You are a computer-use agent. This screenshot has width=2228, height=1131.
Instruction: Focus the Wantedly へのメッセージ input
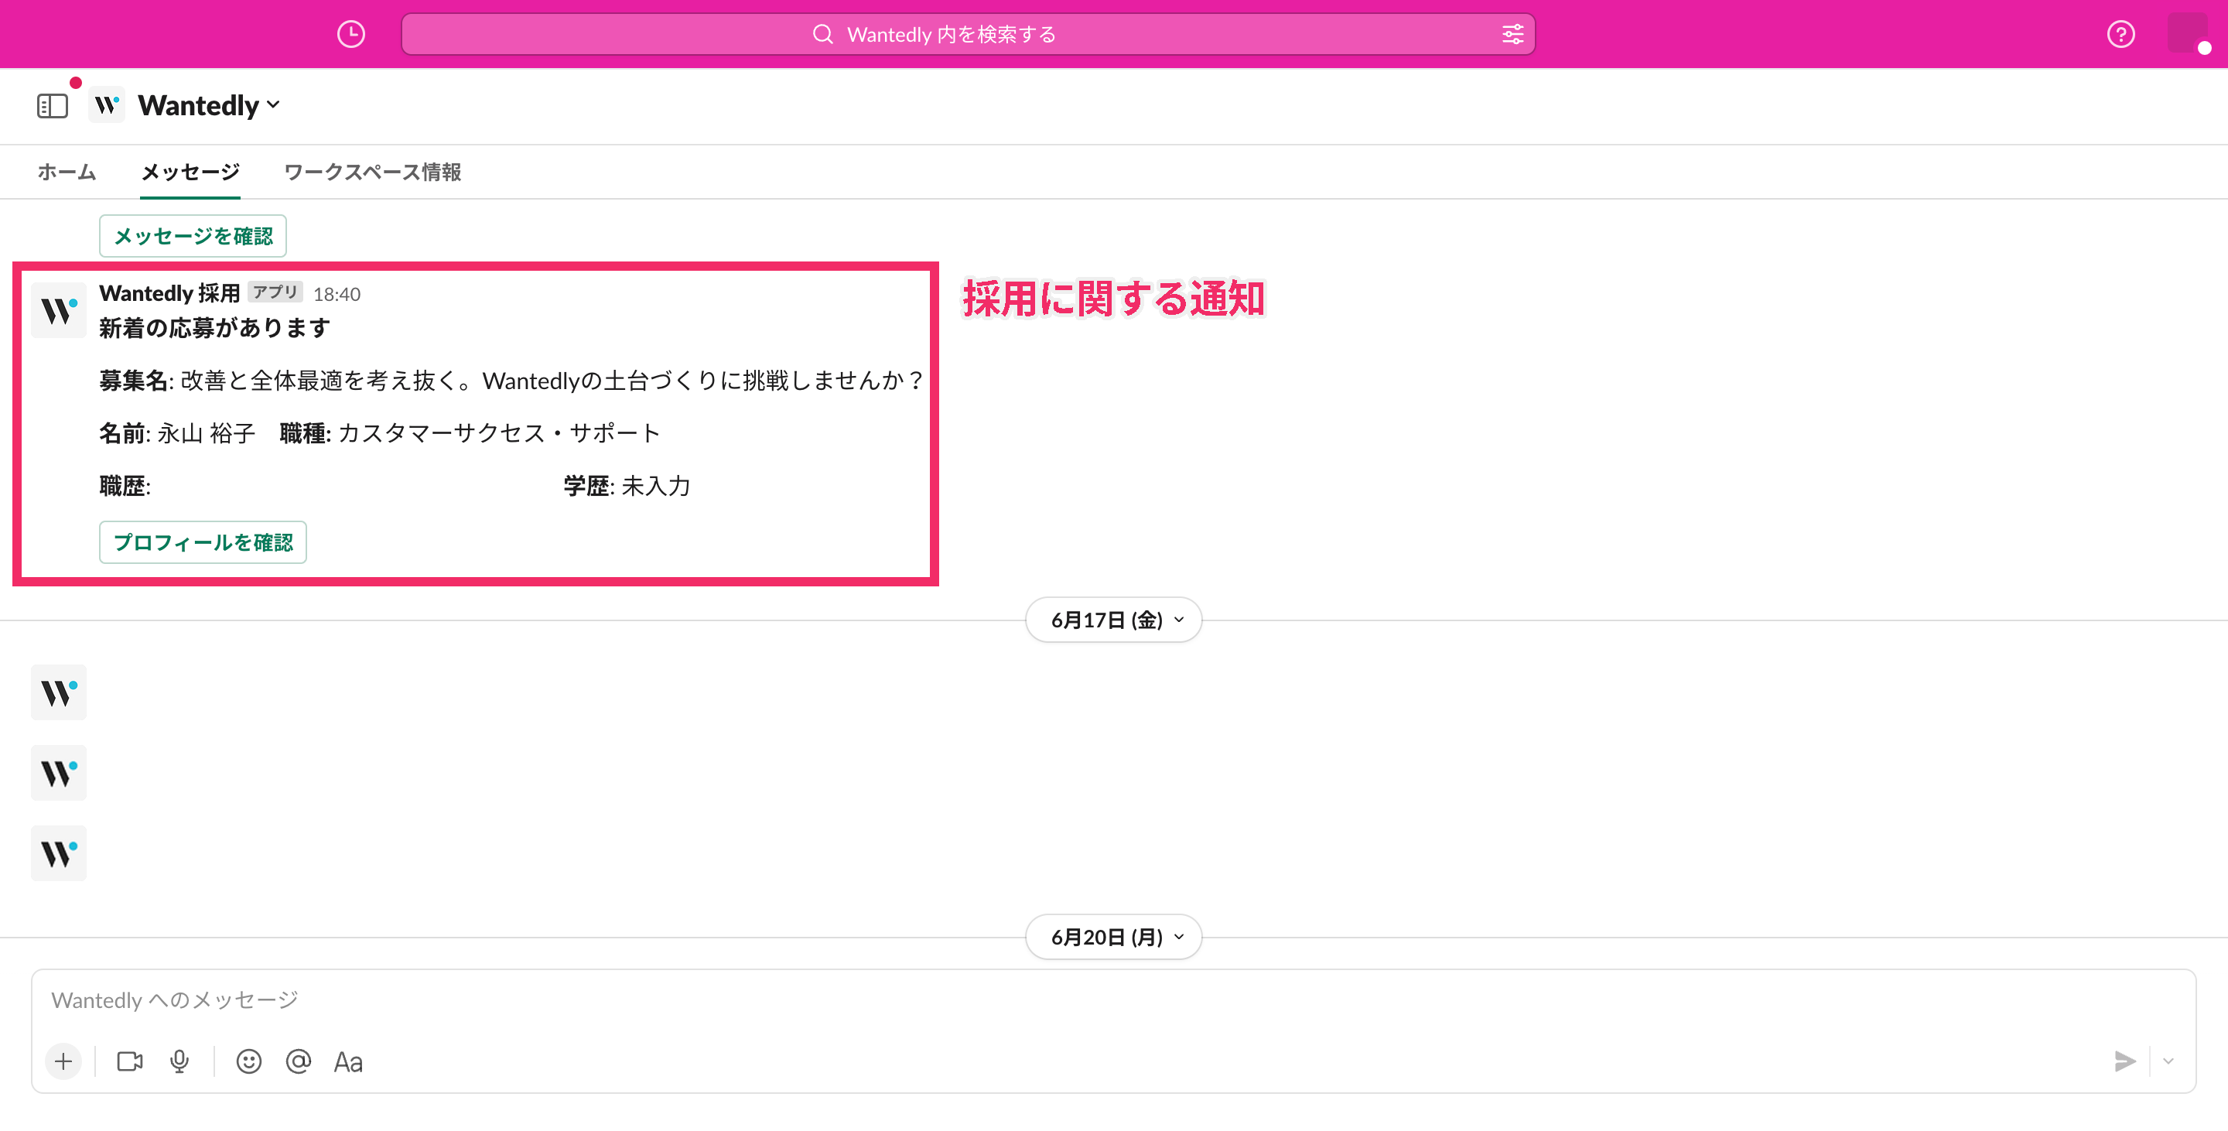pos(1114,999)
